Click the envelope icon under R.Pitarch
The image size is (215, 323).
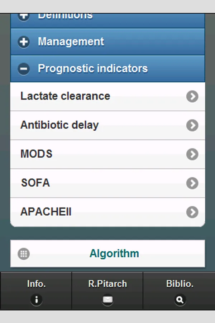tap(107, 300)
